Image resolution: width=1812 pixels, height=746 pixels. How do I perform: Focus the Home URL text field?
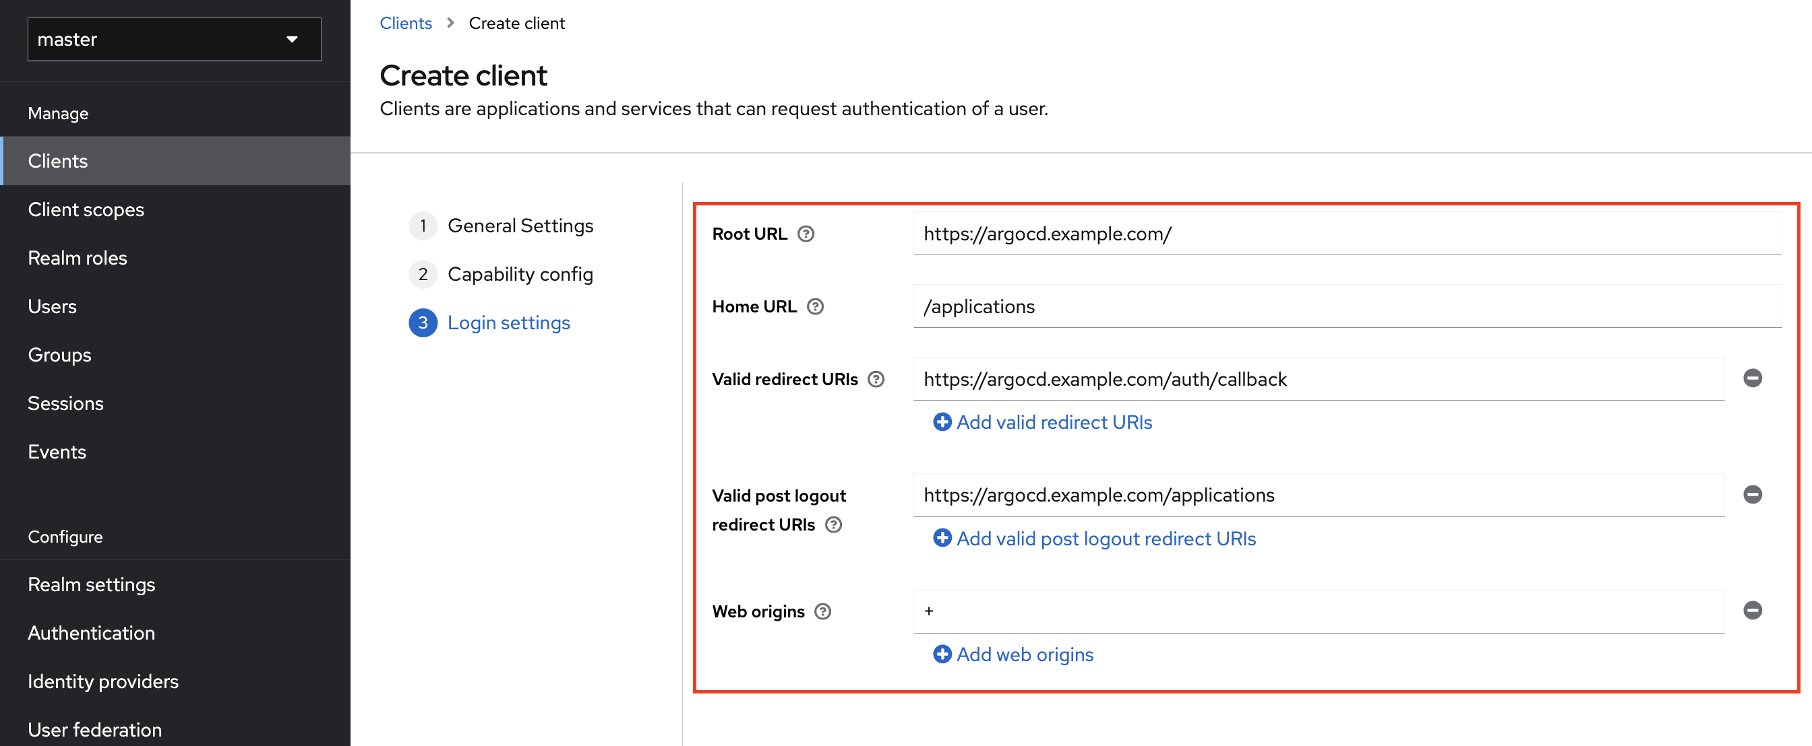point(1346,307)
